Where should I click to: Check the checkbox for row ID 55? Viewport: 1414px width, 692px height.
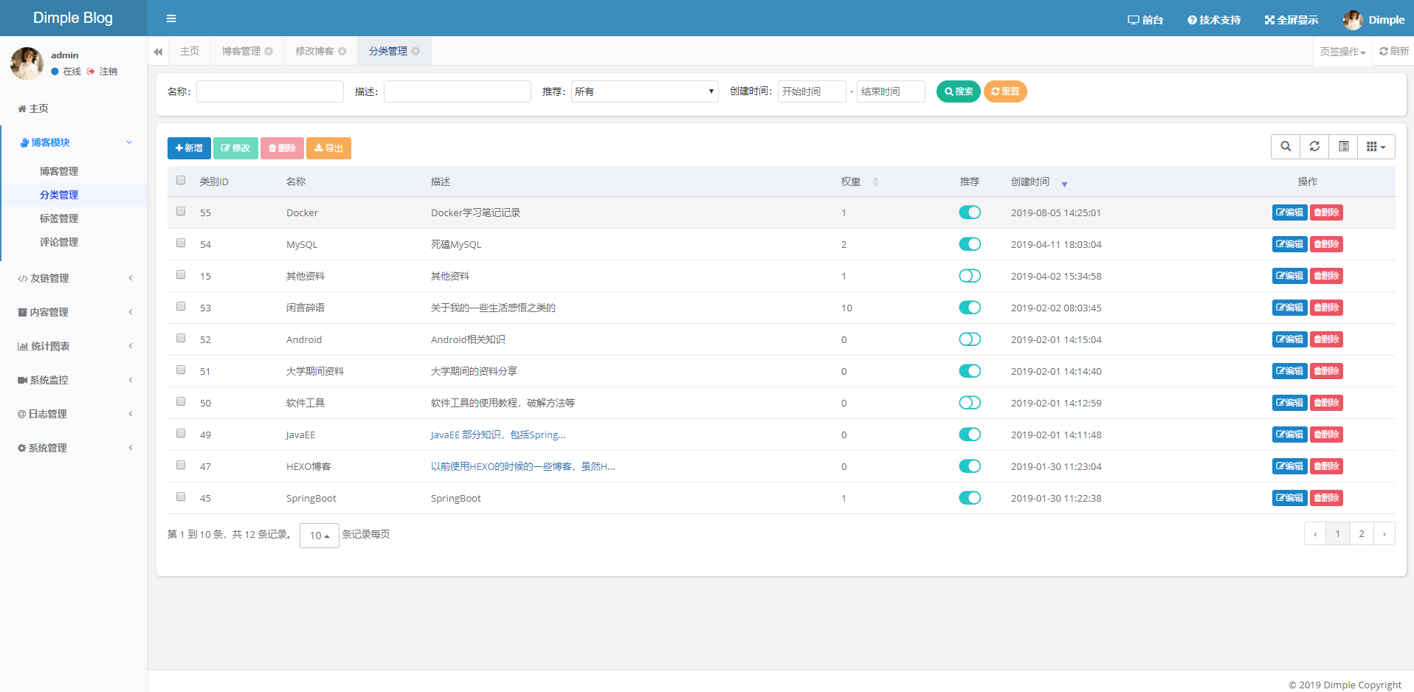point(181,211)
